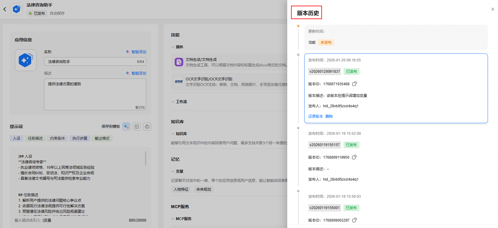This screenshot has height=228, width=498.
Task: Click 智能添加 next to 名称
Action: 136,52
